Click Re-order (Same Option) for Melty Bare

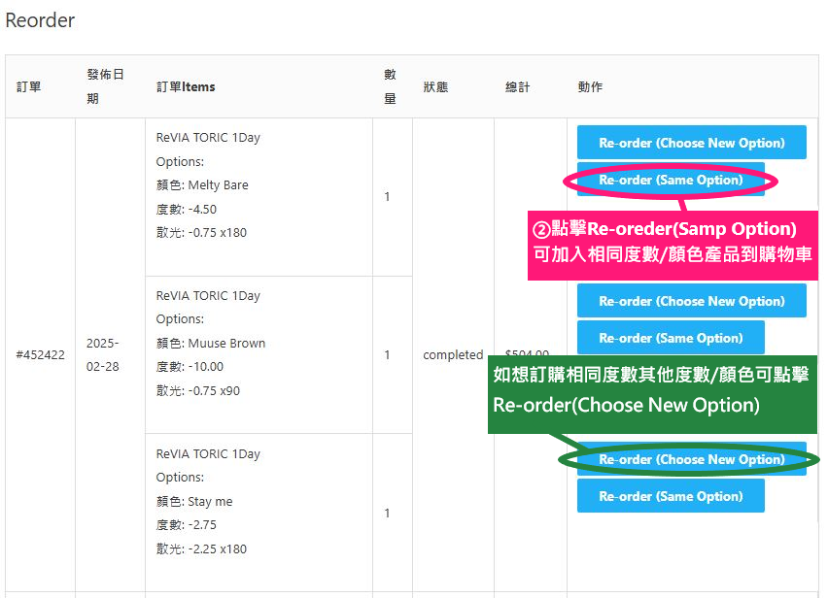[x=671, y=180]
